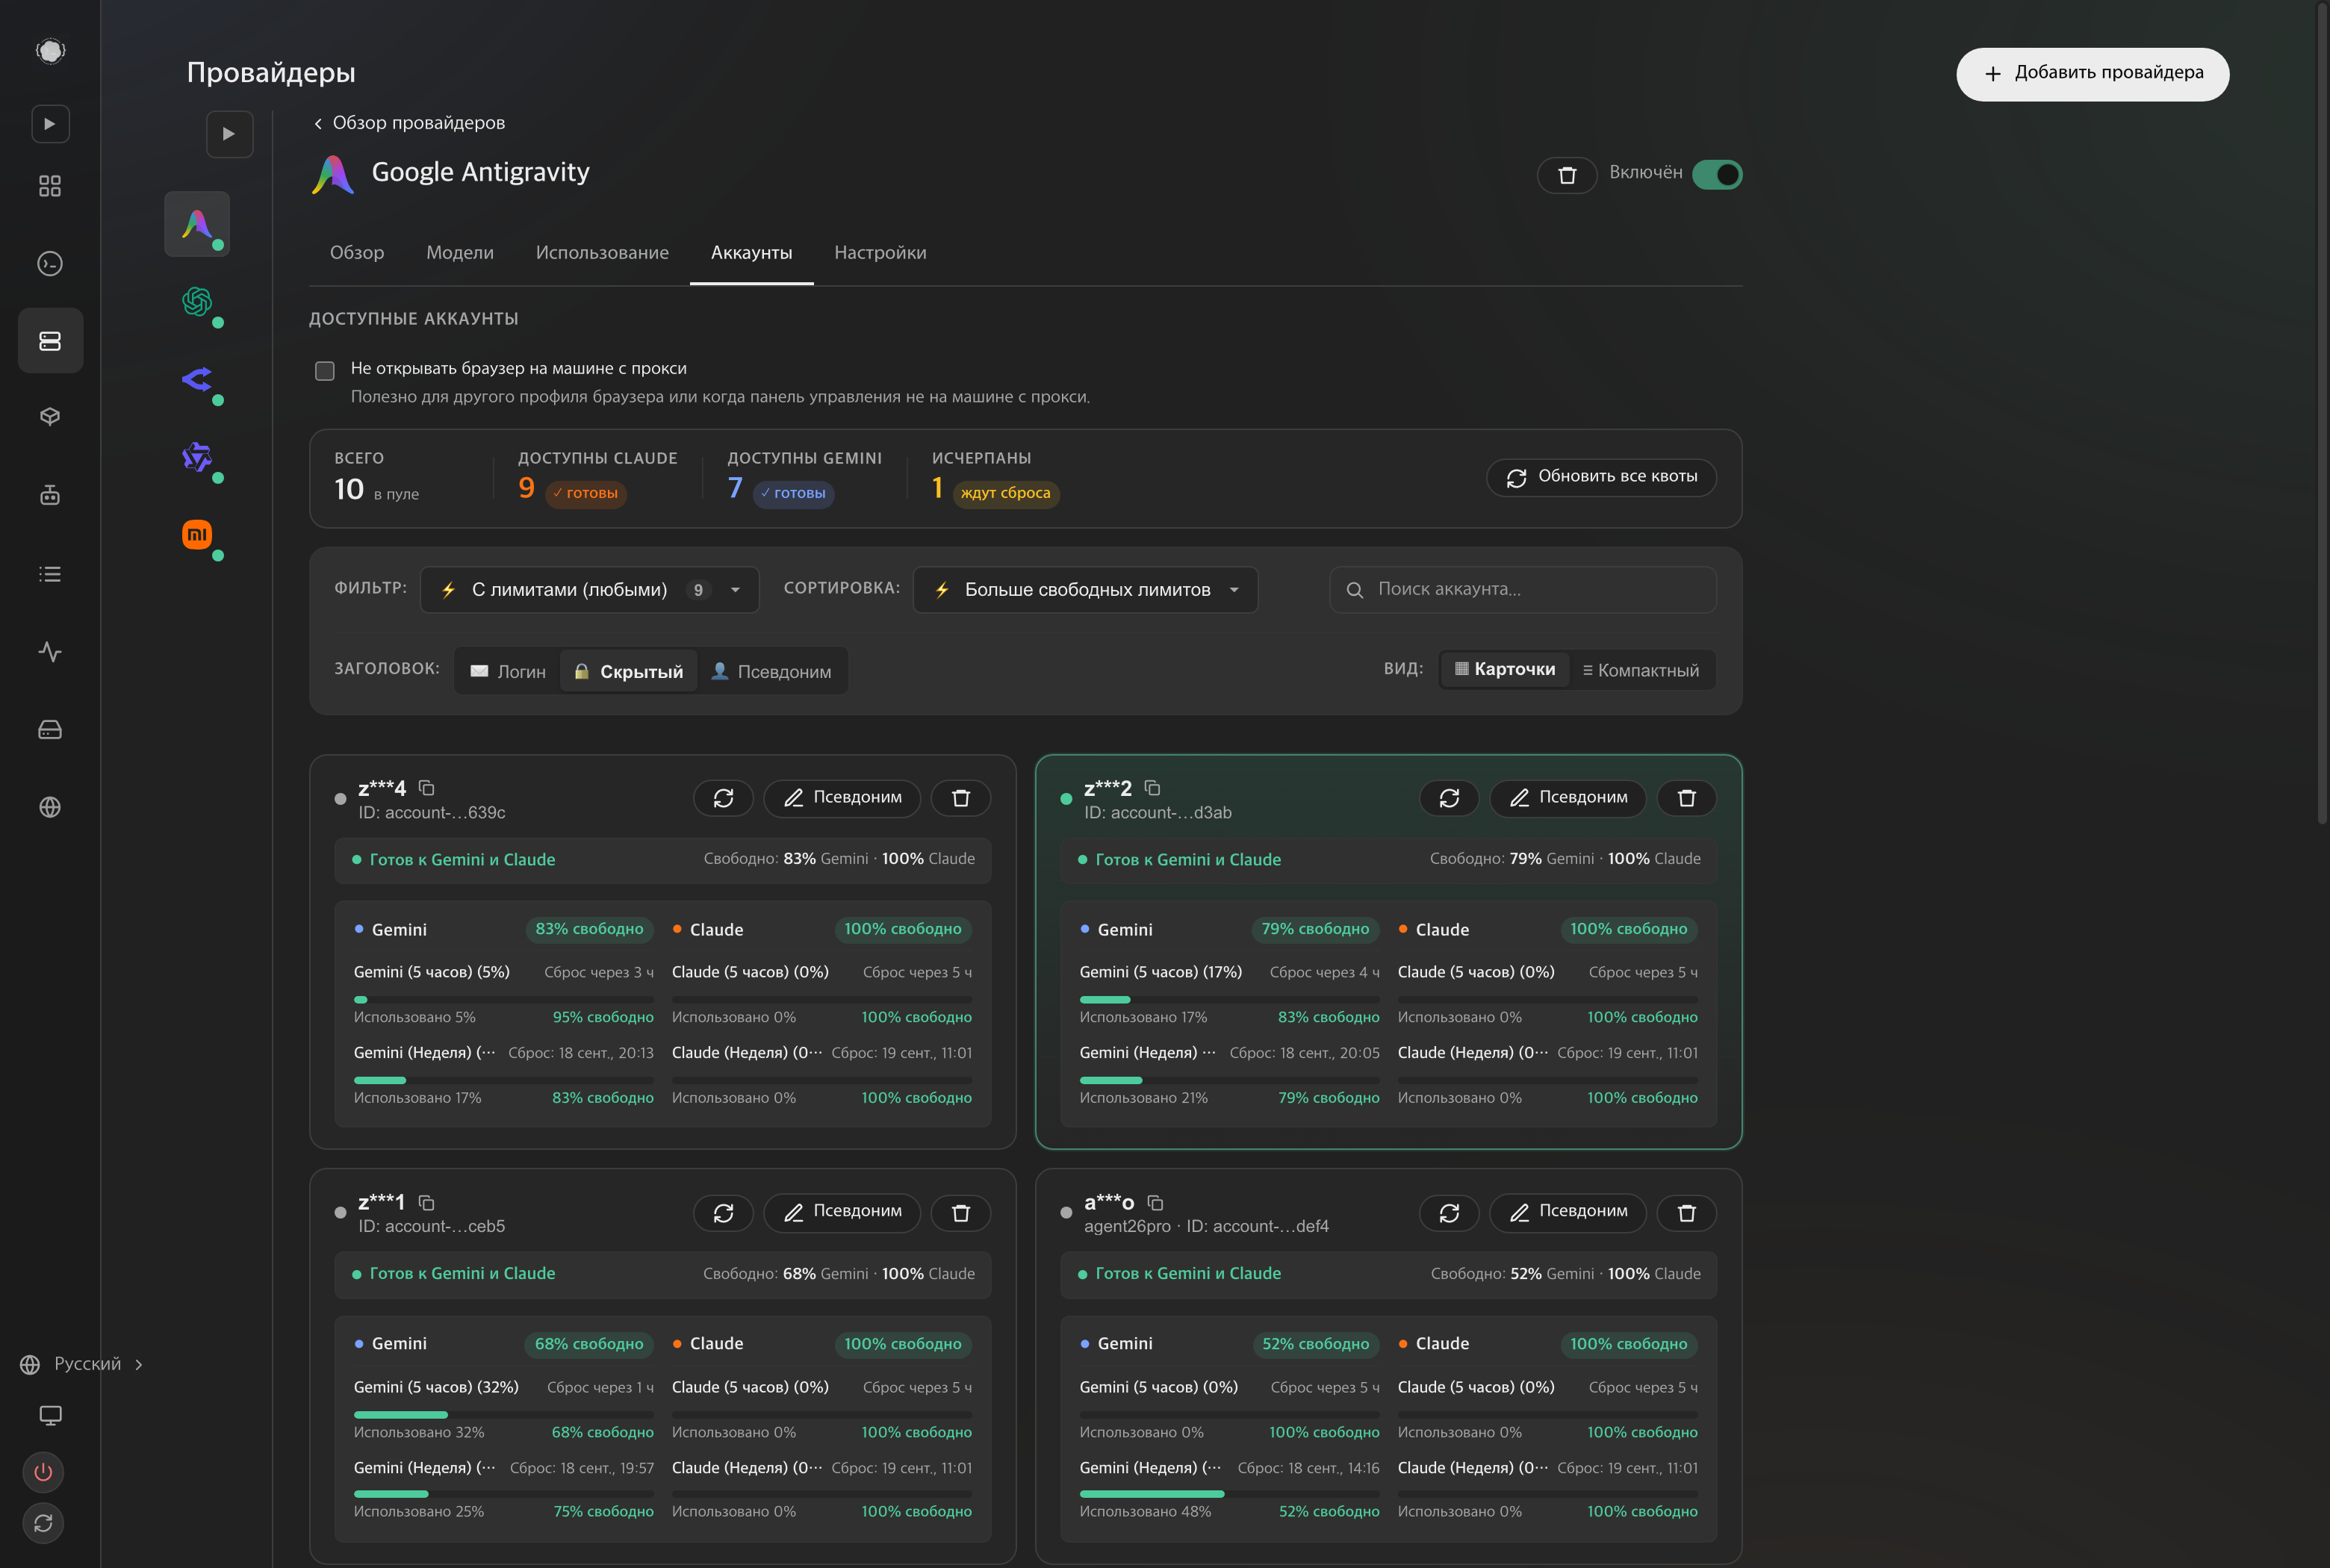Click the app logo at top-left
The image size is (2330, 1568).
pos(50,50)
